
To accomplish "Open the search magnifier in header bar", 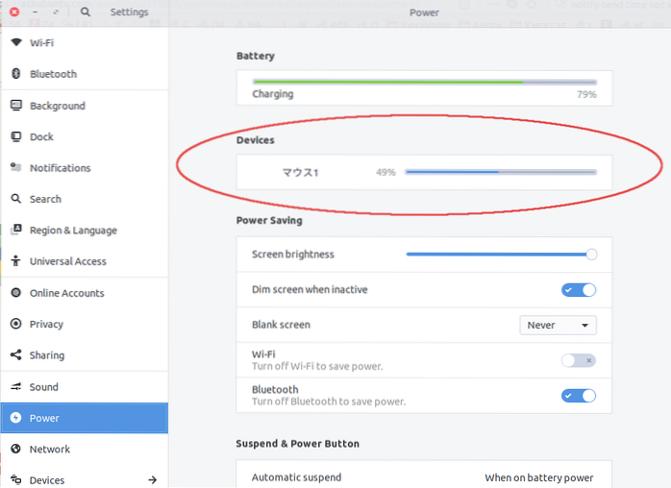I will point(86,12).
